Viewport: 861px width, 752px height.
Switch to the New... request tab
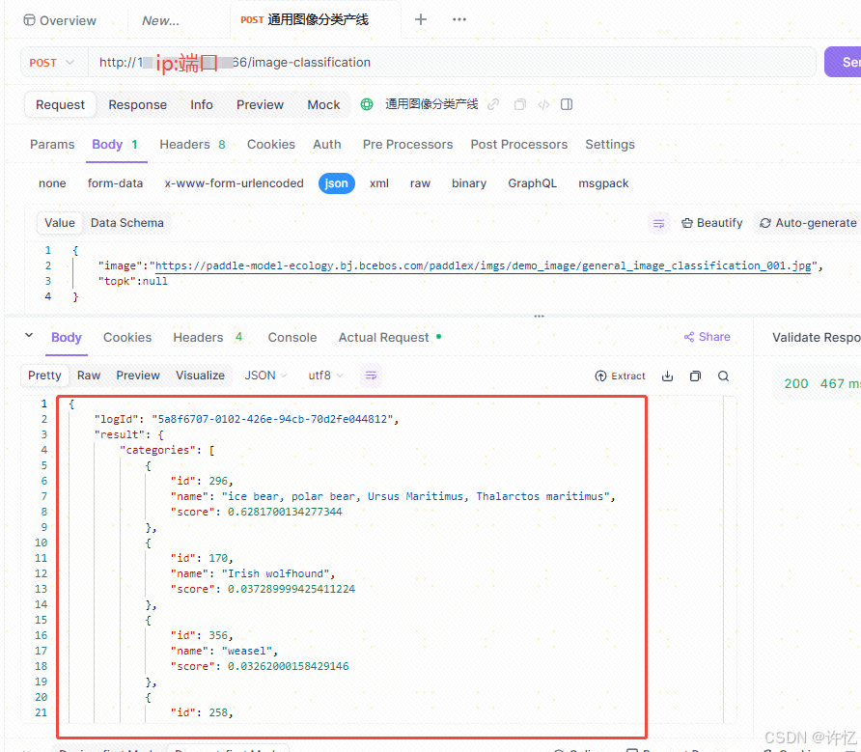pos(160,21)
